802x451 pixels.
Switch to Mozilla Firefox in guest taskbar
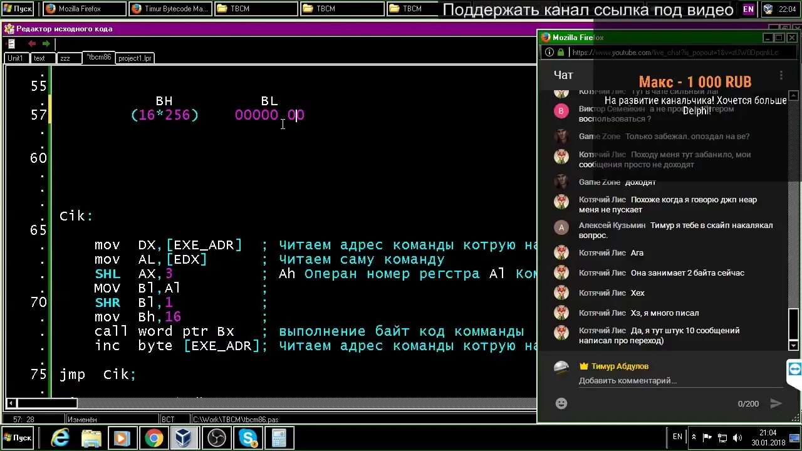pyautogui.click(x=84, y=9)
